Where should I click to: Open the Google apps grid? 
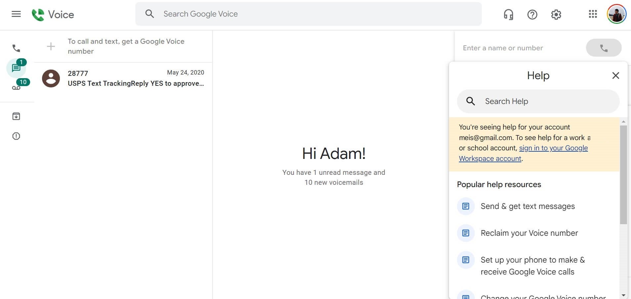click(593, 14)
